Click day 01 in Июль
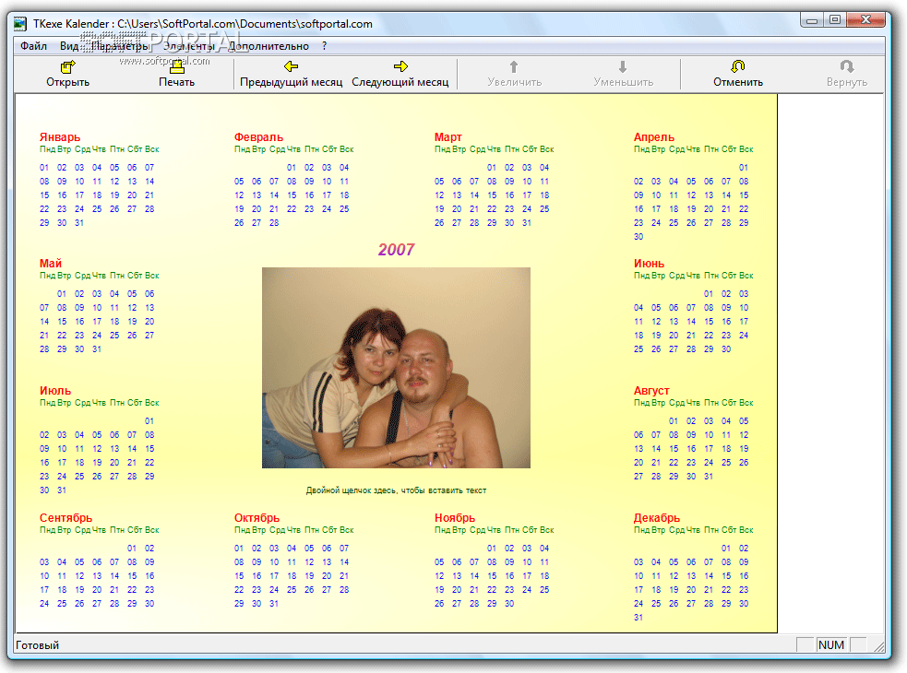The image size is (907, 673). tap(149, 421)
